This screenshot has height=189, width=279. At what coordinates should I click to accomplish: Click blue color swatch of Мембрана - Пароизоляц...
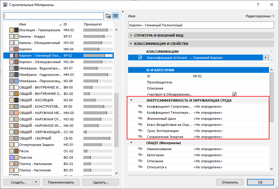pyautogui.click(x=16, y=81)
